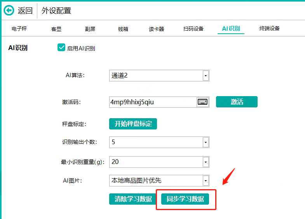Click the 清除学习数据 button

click(x=133, y=199)
